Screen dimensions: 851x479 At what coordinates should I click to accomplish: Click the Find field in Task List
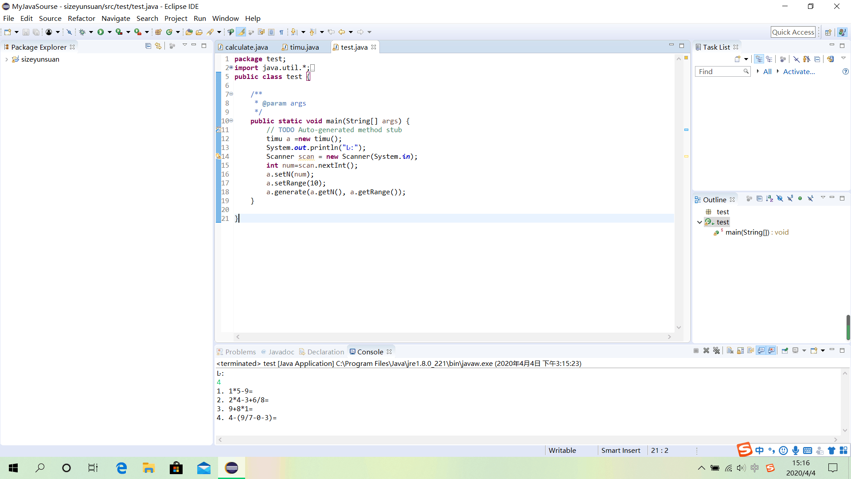[x=719, y=71]
